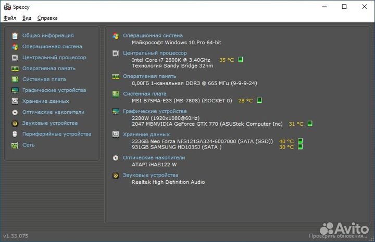Image resolution: width=375 pixels, height=242 pixels.
Task: Click the MSI B75MA-E33 motherboard line
Action: [182, 101]
